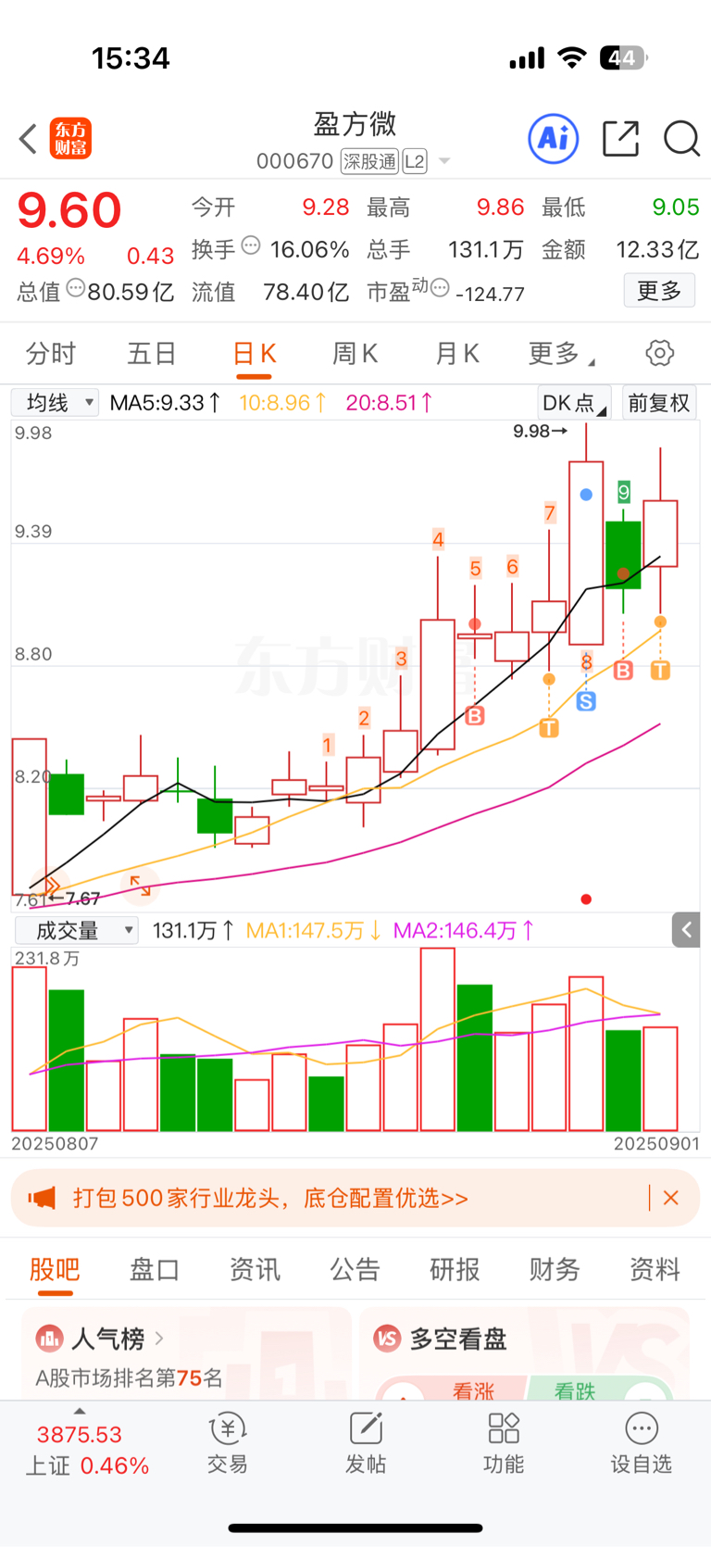Tap the 多空看盘 VS icon
Image resolution: width=711 pixels, height=1547 pixels.
pyautogui.click(x=387, y=1339)
